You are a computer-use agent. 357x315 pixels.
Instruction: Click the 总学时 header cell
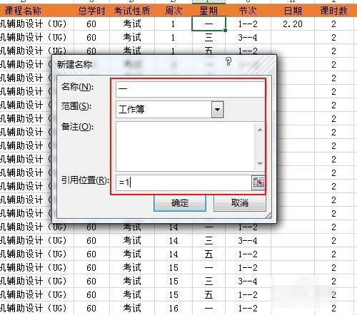pyautogui.click(x=91, y=11)
